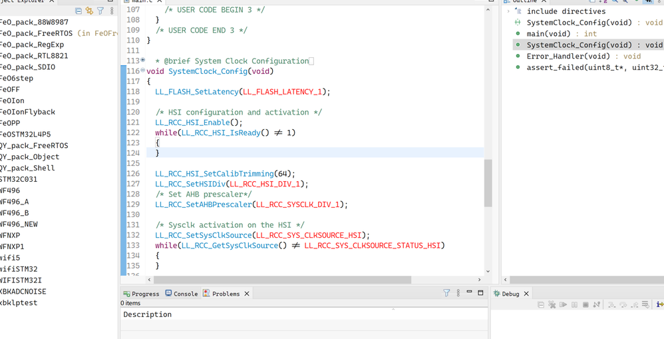Open Problems view three-dot menu
Image resolution: width=664 pixels, height=339 pixels.
pyautogui.click(x=458, y=293)
